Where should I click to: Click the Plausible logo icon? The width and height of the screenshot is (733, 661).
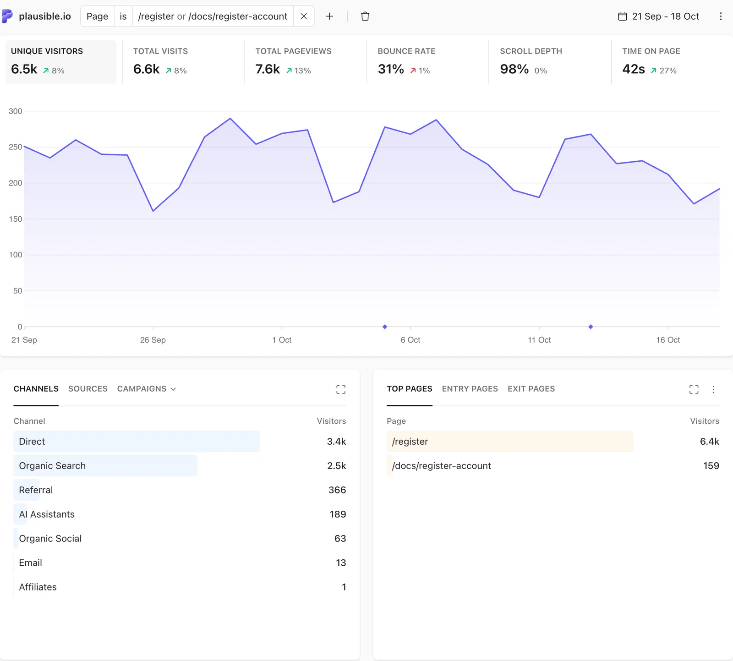point(7,16)
